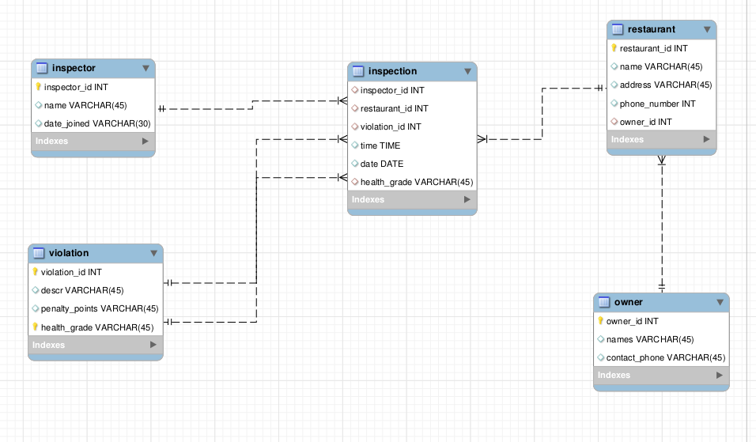Select phone_number column in restaurant table
The image size is (756, 442).
point(657,104)
